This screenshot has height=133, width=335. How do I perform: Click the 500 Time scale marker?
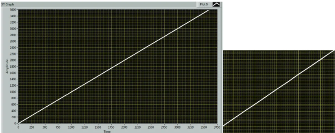45,128
